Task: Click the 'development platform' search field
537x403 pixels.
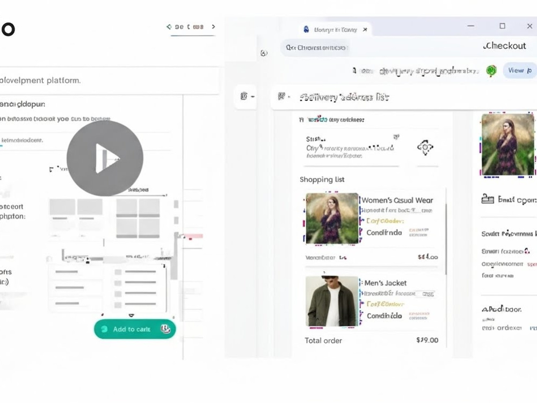Action: (x=109, y=81)
